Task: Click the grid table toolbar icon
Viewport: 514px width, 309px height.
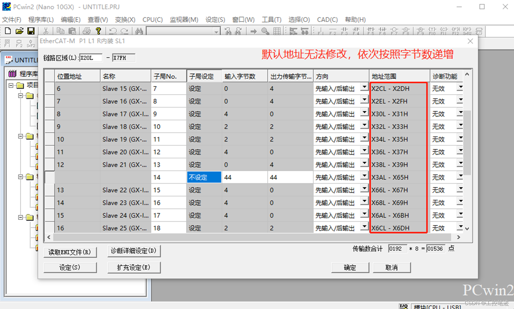Action: (x=277, y=31)
